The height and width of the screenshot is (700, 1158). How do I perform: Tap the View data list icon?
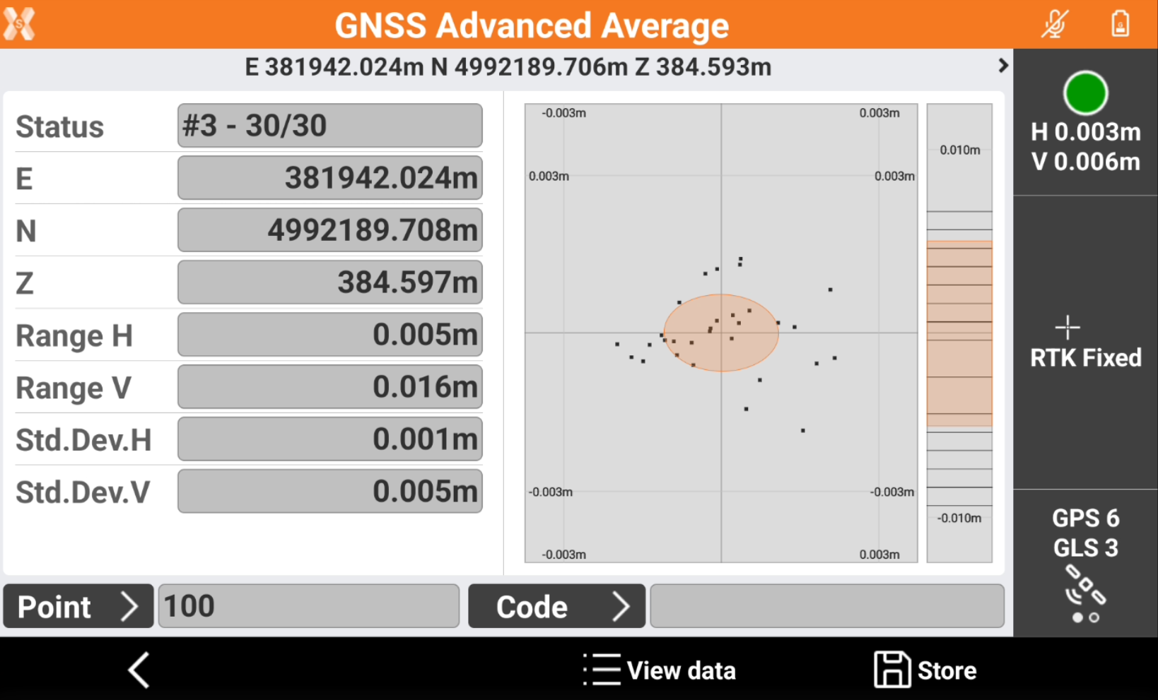pyautogui.click(x=602, y=670)
